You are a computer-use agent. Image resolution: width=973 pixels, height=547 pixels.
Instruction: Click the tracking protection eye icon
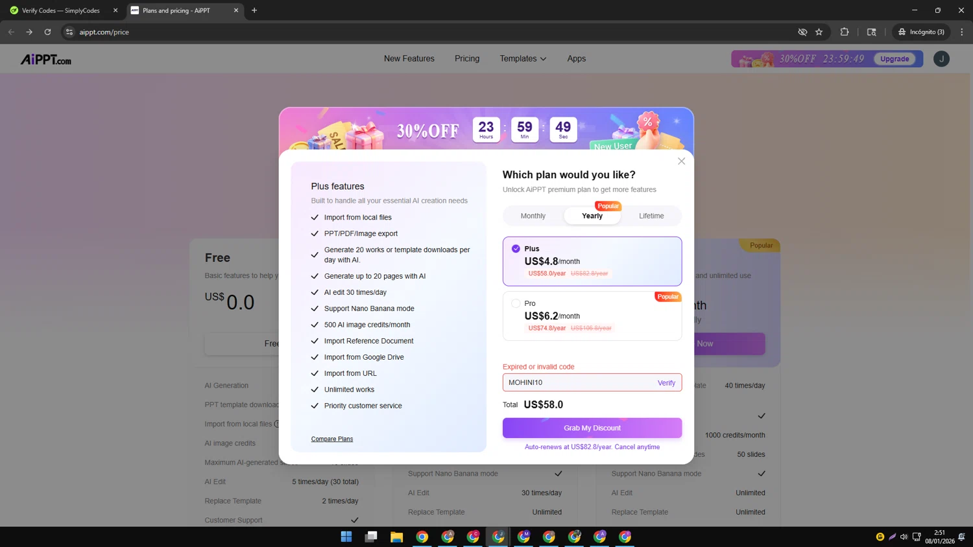pyautogui.click(x=802, y=32)
